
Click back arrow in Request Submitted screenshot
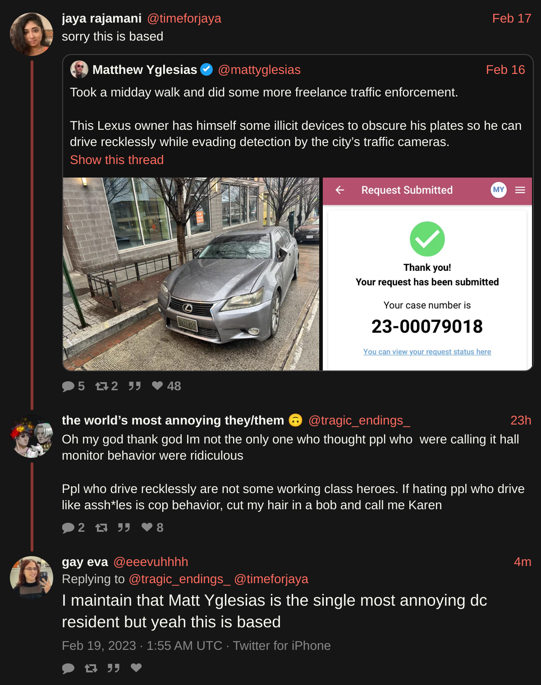[x=340, y=190]
